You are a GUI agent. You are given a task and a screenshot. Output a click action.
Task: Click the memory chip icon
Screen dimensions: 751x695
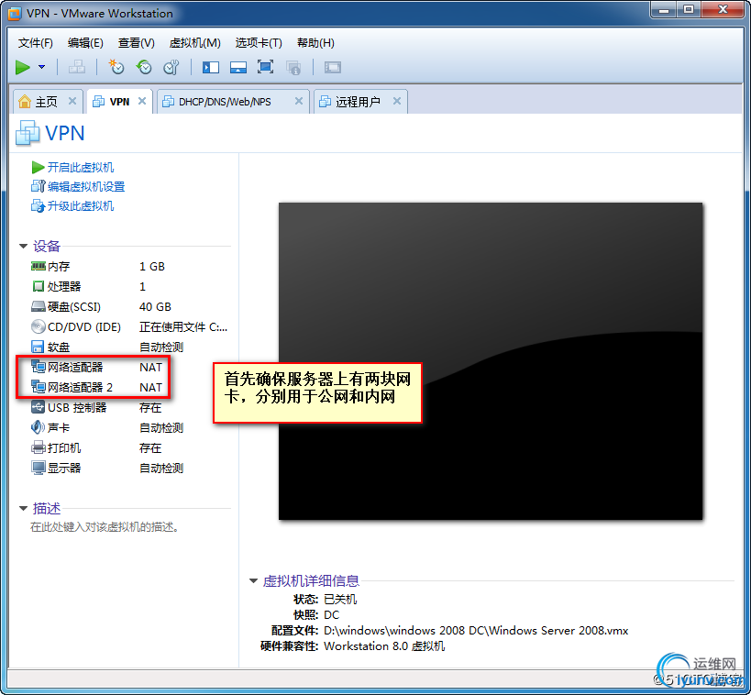click(38, 266)
